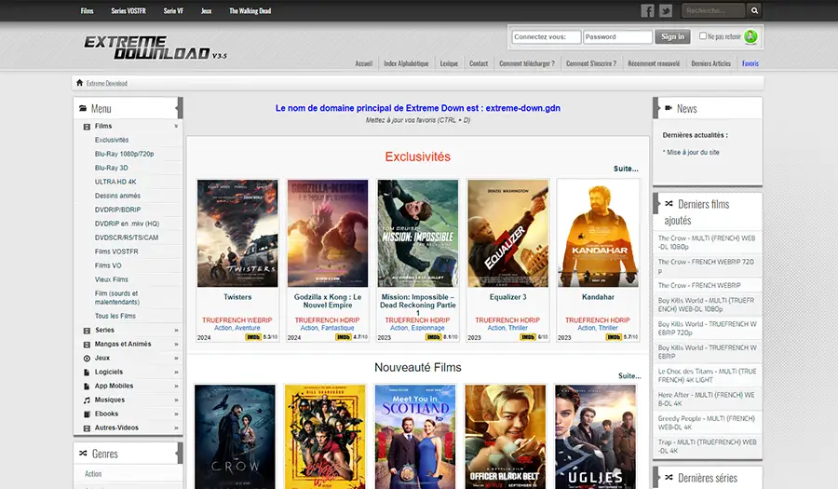Click the Recherche search field

pos(713,10)
